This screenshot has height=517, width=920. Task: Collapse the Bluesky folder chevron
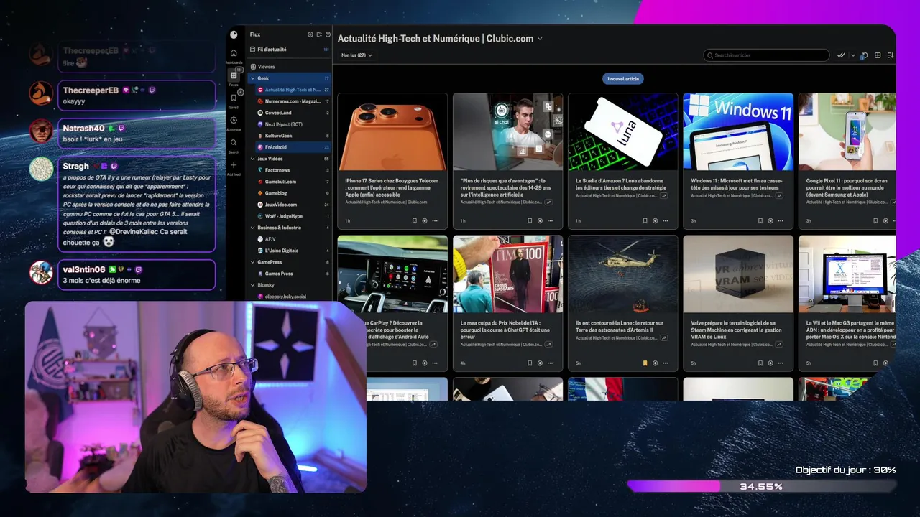[x=252, y=285]
